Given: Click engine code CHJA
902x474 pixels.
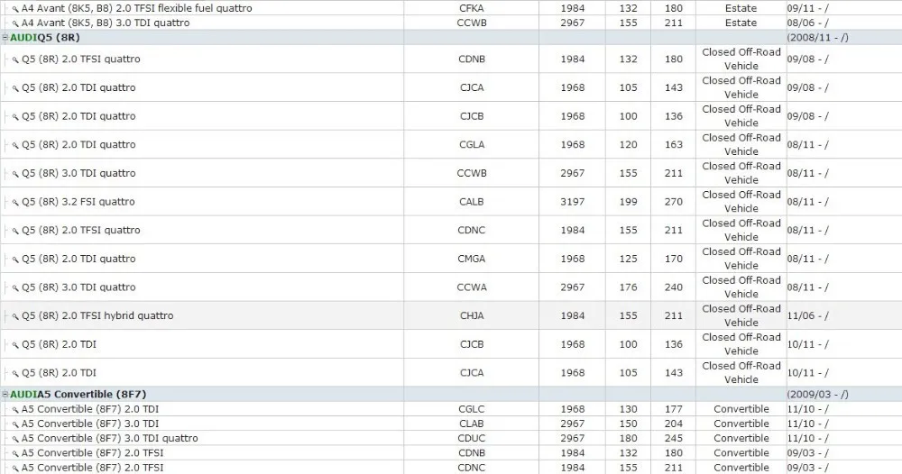Looking at the screenshot, I should click(x=471, y=315).
